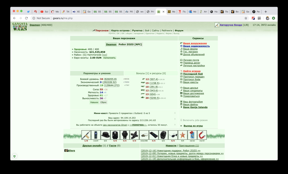Open Рулетка from the top menu
This screenshot has height=174, width=288.
pos(137,30)
